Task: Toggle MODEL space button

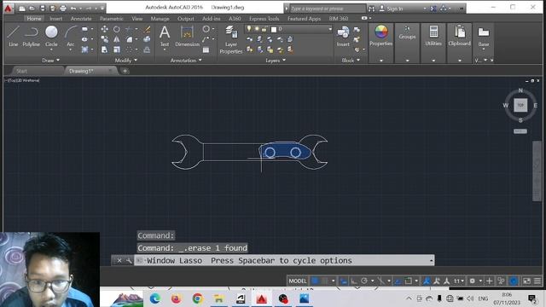Action: [x=298, y=281]
